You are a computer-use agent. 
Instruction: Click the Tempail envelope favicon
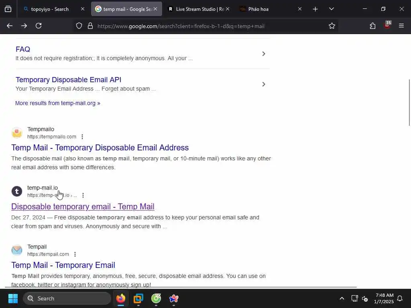point(17,250)
